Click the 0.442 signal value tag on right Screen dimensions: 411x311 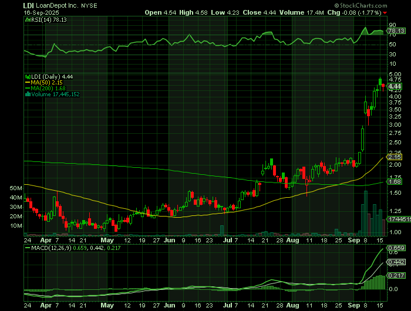(x=397, y=262)
